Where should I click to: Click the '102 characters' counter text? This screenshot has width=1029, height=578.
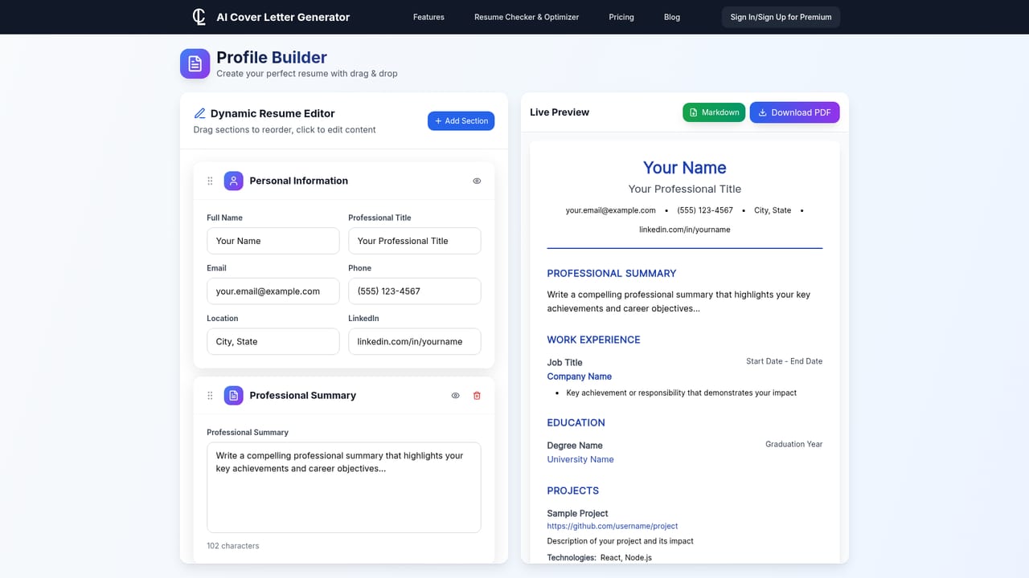tap(233, 546)
